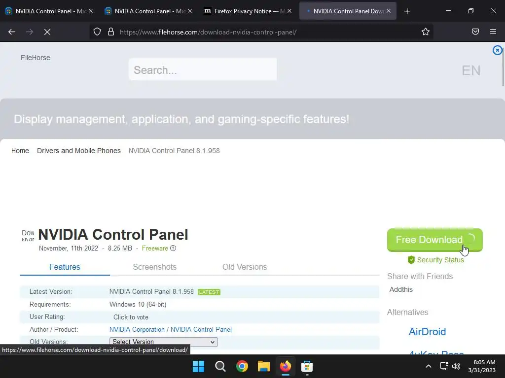
Task: Open the shield tracking protection icon
Action: click(97, 32)
